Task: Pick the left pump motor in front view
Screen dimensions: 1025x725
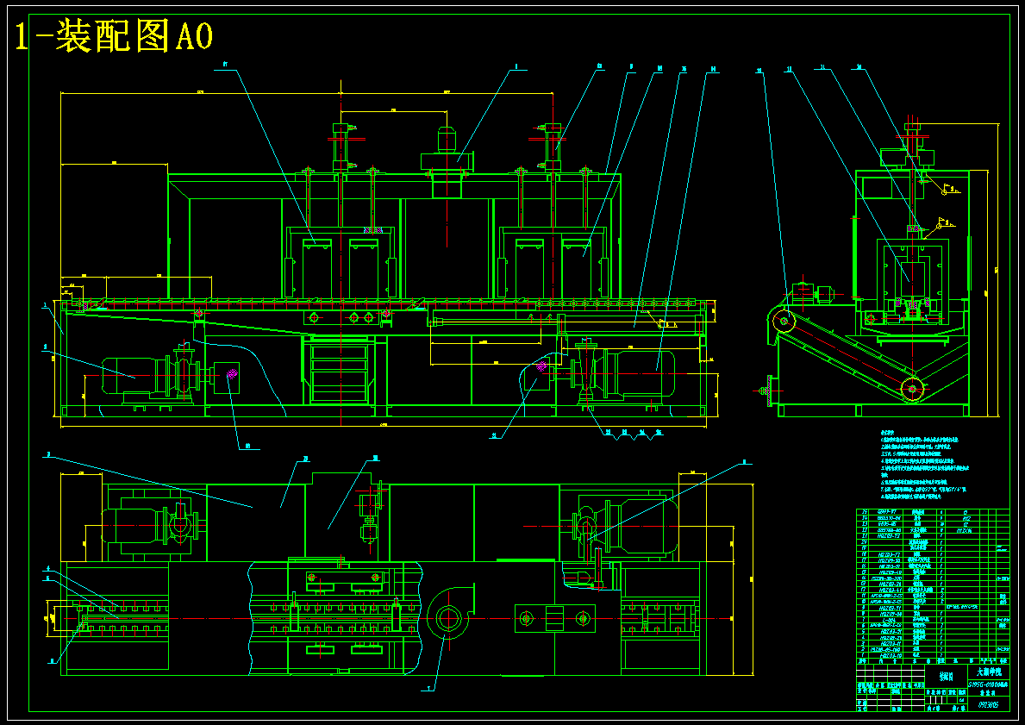Action: 134,378
